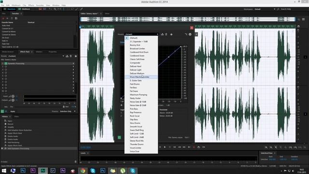Delete favorite trash icon in Favorites panel
The height and width of the screenshot is (174, 309).
[12, 18]
